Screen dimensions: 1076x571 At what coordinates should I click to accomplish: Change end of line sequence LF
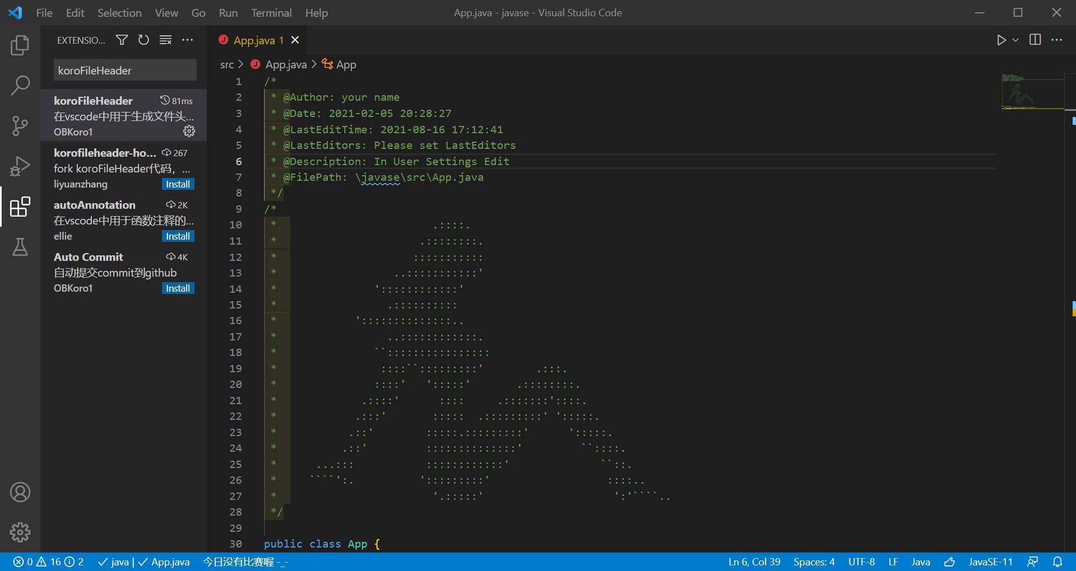tap(893, 561)
